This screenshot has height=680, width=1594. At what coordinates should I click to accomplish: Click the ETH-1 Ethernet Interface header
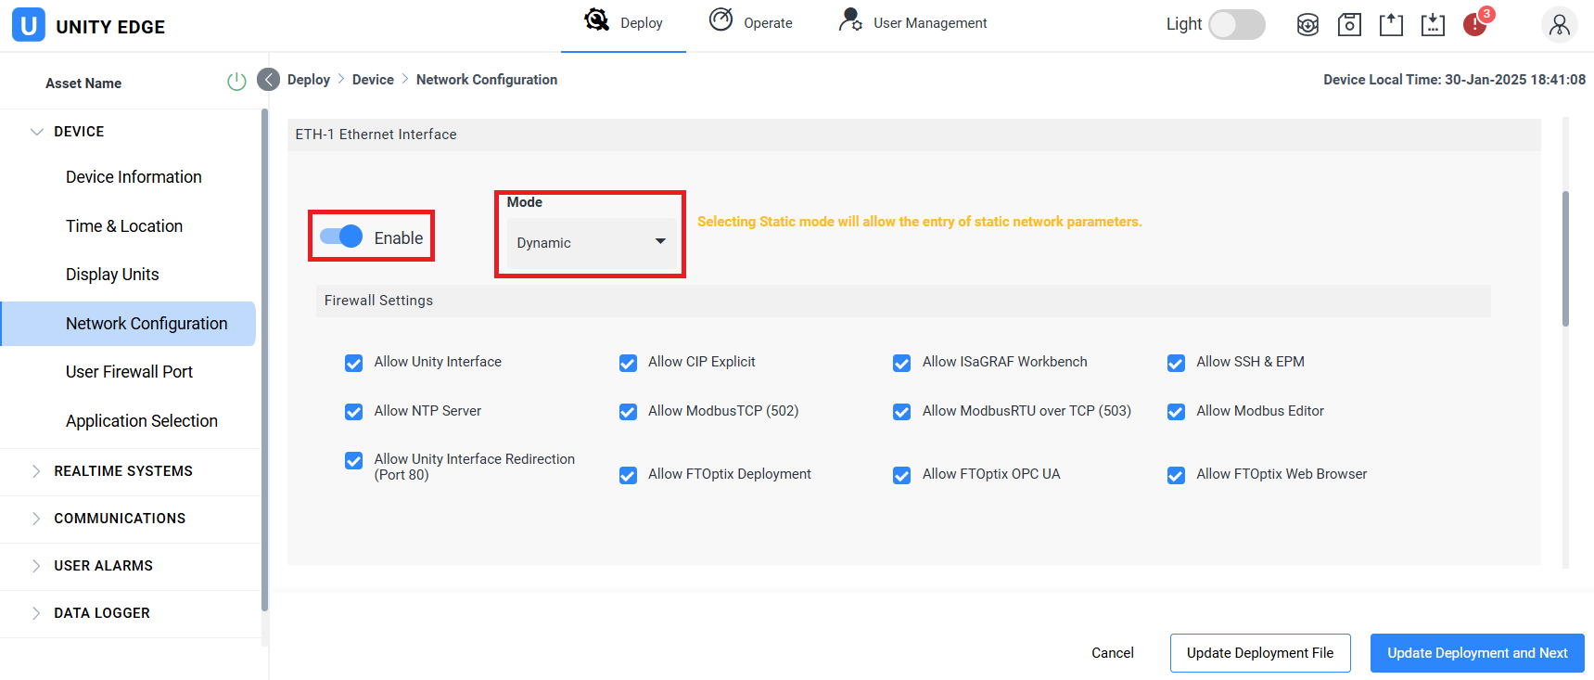pyautogui.click(x=914, y=135)
